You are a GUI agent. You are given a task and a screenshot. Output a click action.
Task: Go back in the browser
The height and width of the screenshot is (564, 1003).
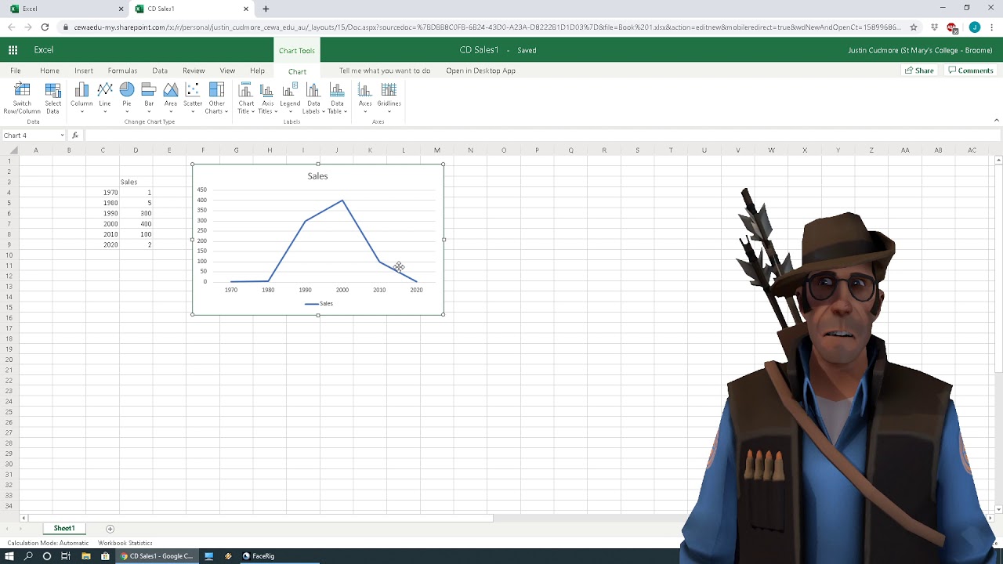click(x=12, y=27)
